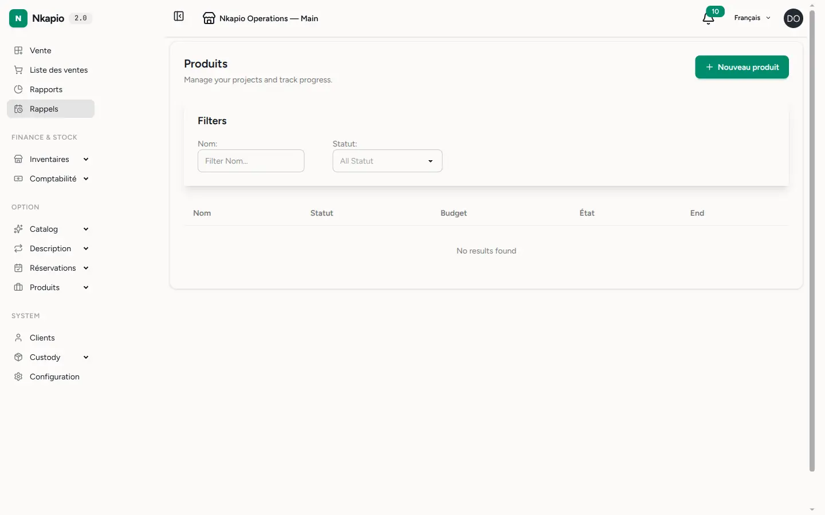Image resolution: width=825 pixels, height=515 pixels.
Task: Sort by the End column header
Action: tap(697, 213)
